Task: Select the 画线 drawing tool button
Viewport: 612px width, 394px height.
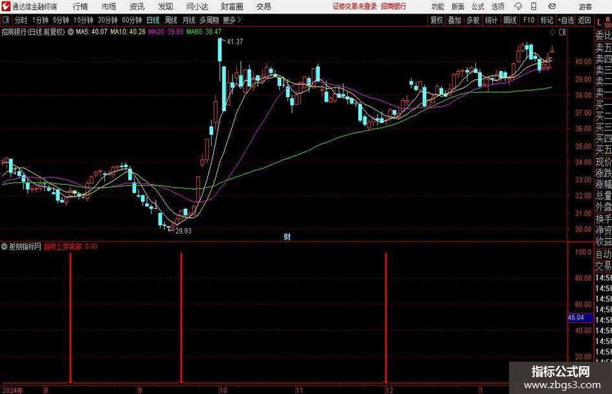Action: (x=510, y=20)
